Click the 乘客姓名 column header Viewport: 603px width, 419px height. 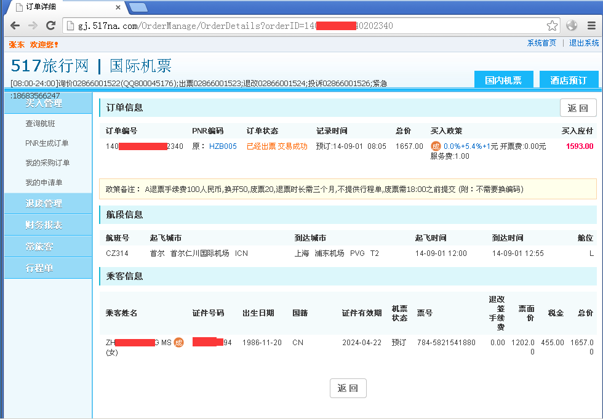tap(122, 313)
